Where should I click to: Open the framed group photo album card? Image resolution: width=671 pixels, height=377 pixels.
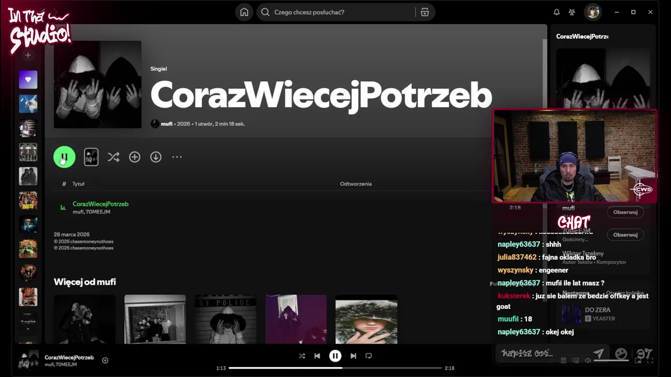pos(155,319)
